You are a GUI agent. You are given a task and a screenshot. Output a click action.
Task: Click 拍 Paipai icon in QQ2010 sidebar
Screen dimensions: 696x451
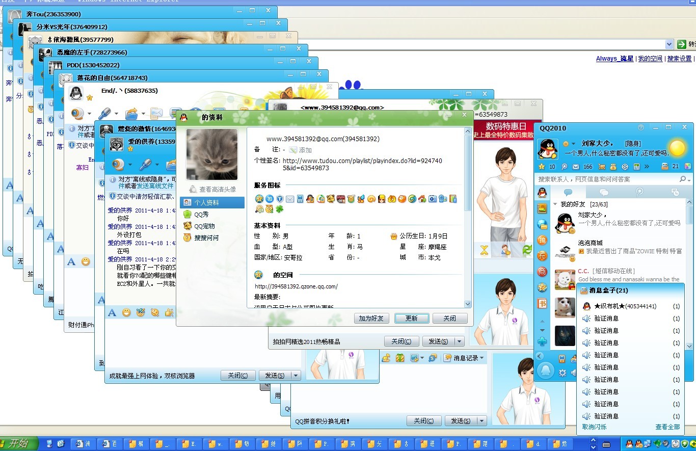point(542,240)
